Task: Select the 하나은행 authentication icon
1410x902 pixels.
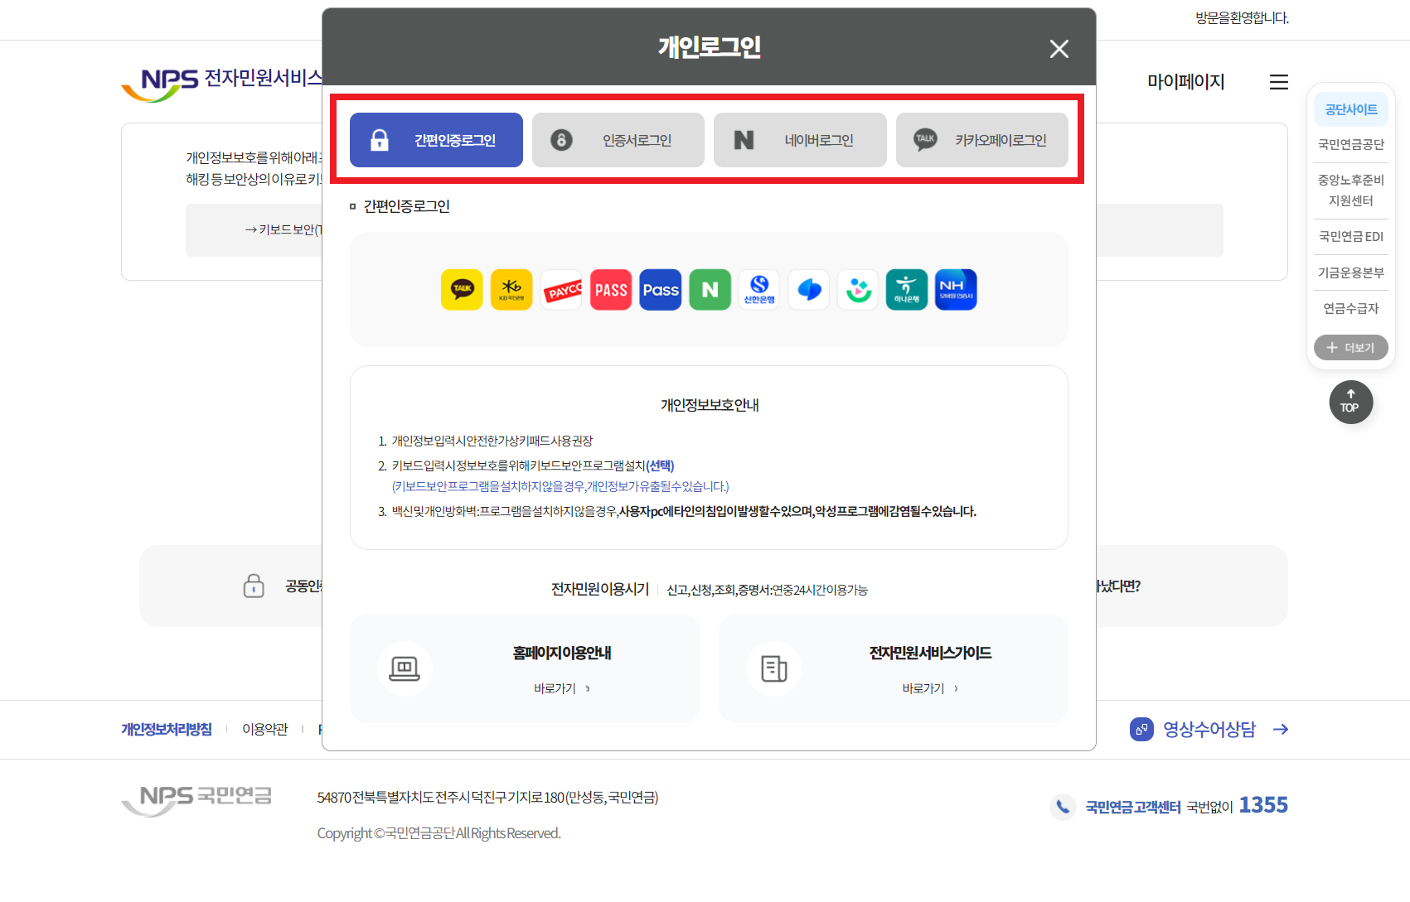Action: (x=907, y=290)
